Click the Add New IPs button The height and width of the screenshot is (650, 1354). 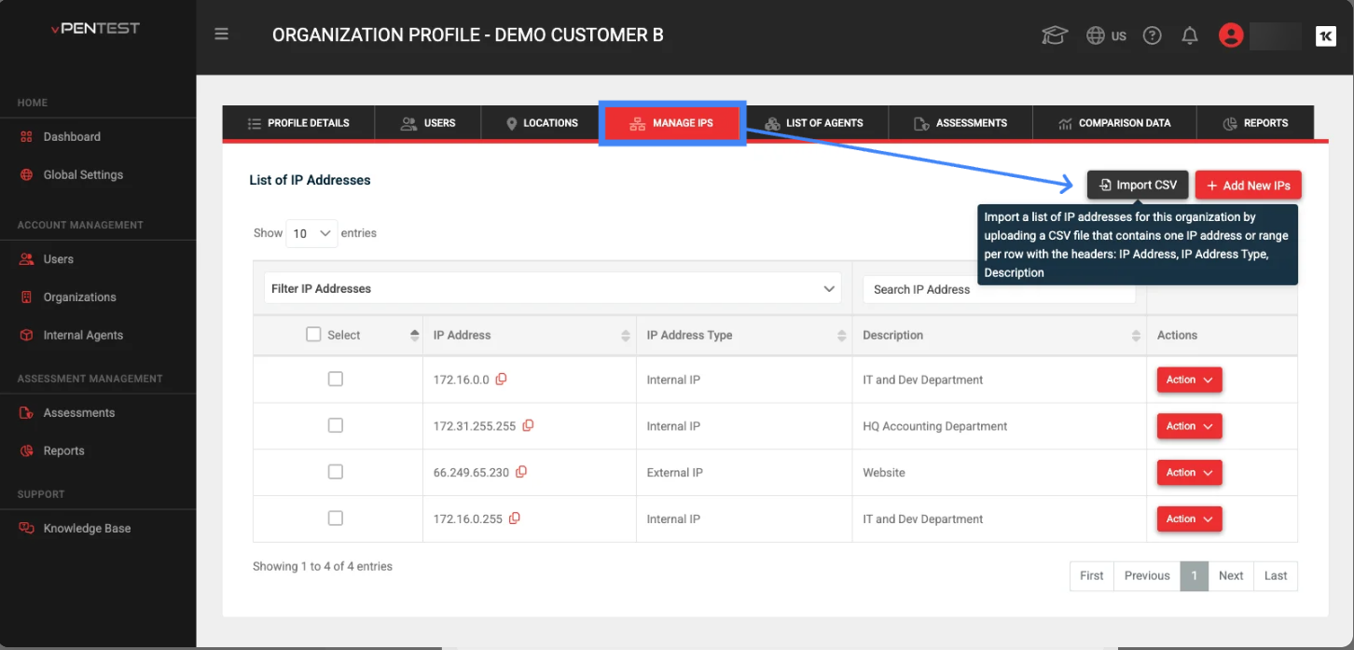(1248, 186)
